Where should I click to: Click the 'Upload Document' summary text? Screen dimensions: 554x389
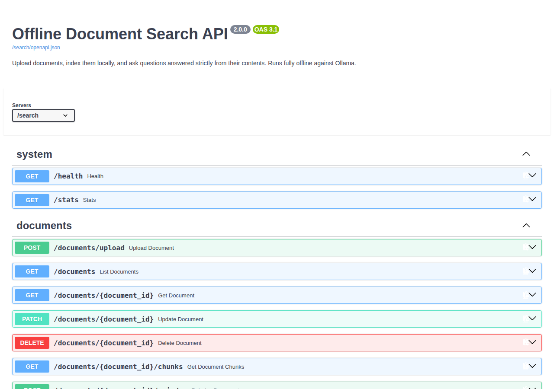[x=151, y=248]
